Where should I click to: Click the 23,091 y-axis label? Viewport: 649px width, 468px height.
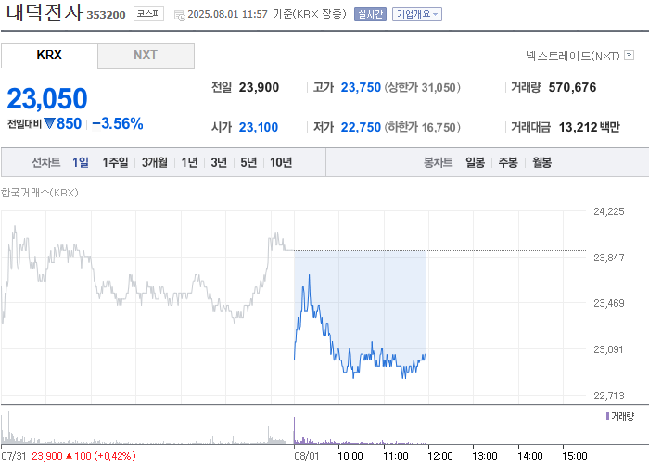point(608,349)
